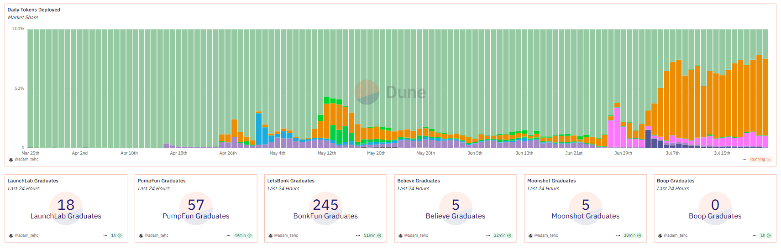This screenshot has height=249, width=781.
Task: Click the Daily Tokens Deployed chart title
Action: point(34,10)
